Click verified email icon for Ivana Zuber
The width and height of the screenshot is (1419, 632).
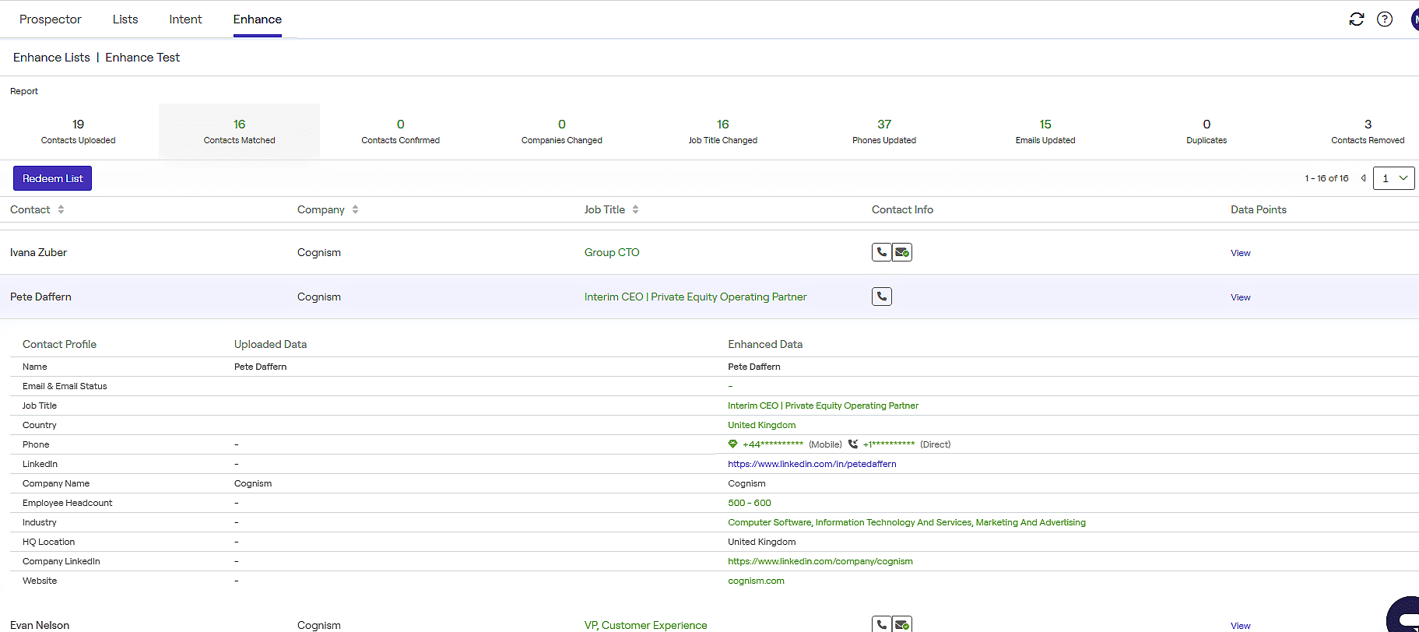click(902, 252)
